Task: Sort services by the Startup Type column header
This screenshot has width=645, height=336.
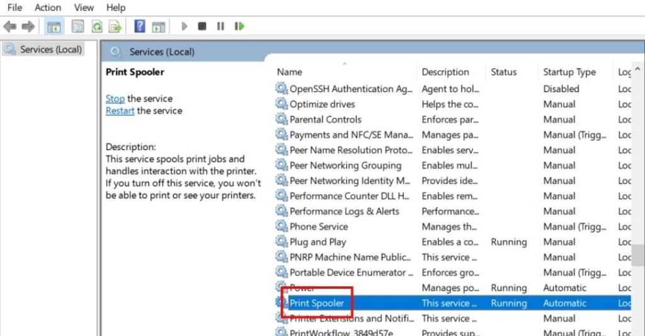Action: coord(569,72)
